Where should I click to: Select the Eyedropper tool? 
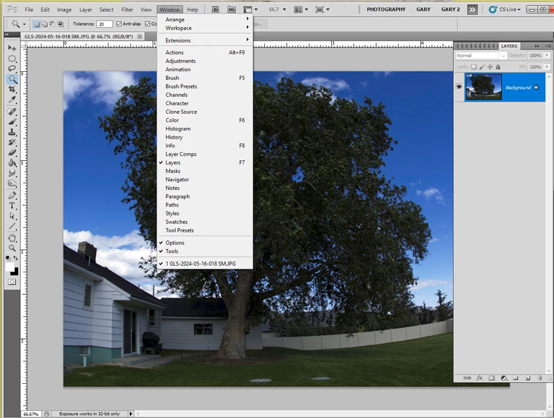12,100
